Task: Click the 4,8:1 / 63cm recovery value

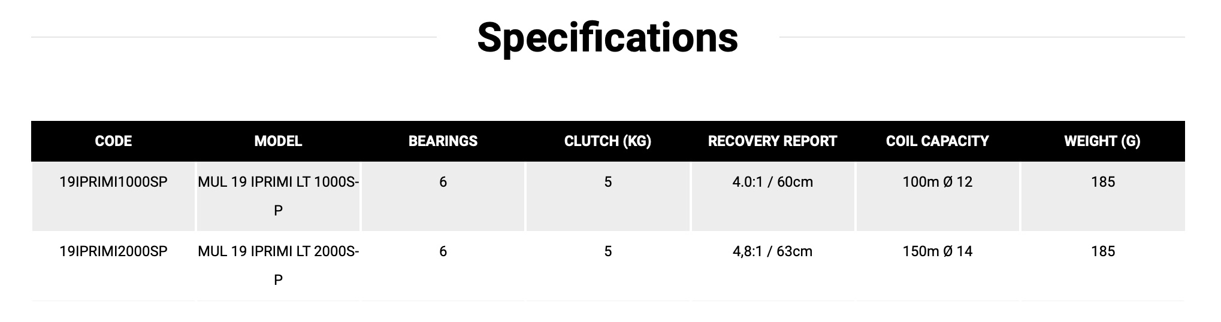Action: [772, 251]
